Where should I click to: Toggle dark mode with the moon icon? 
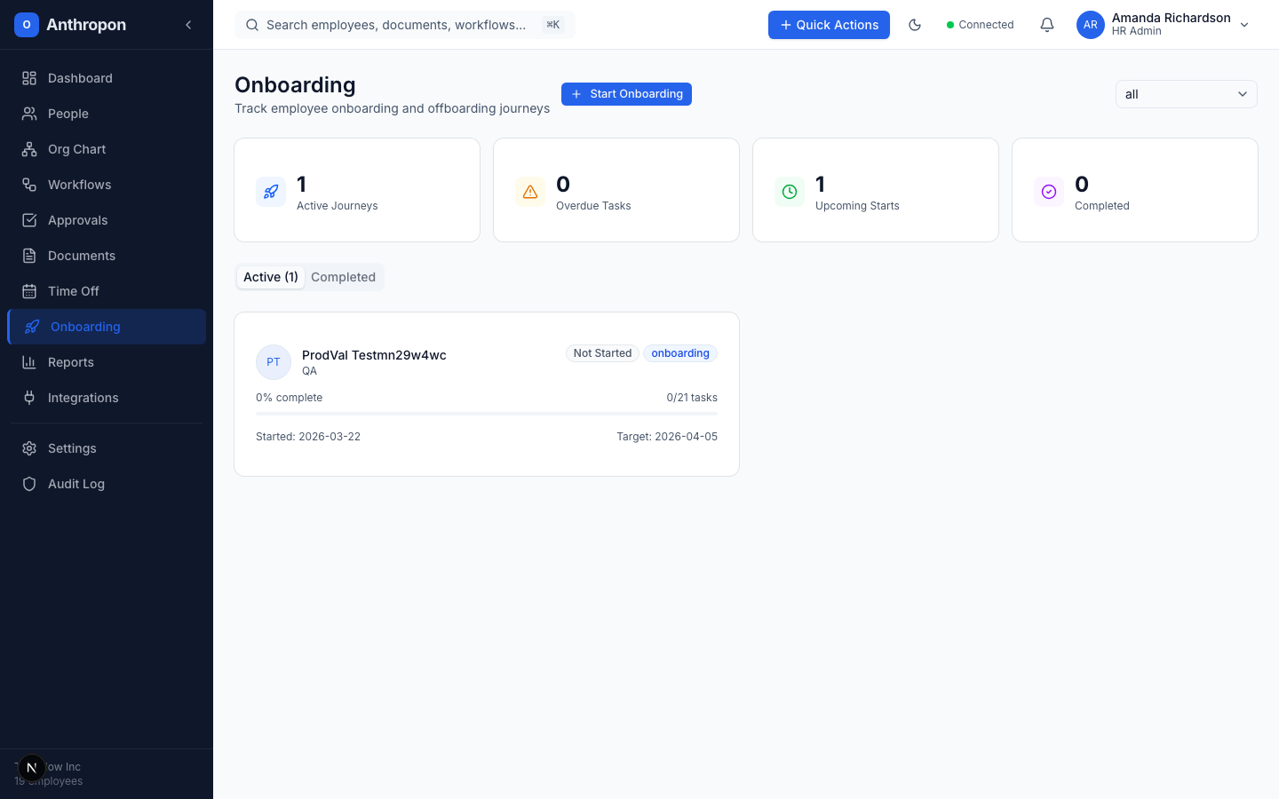[x=915, y=25]
